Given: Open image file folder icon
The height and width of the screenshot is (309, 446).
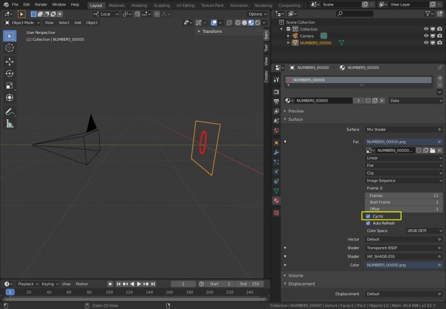Looking at the screenshot, I should click(x=433, y=150).
